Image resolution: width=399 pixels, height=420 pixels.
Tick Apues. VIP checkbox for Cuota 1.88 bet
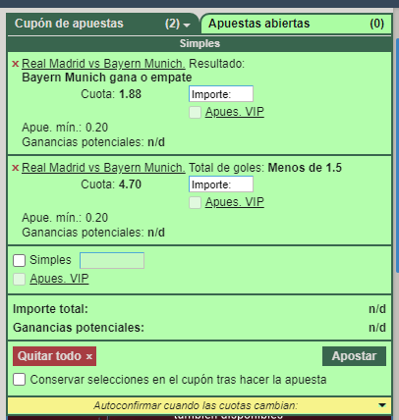195,113
